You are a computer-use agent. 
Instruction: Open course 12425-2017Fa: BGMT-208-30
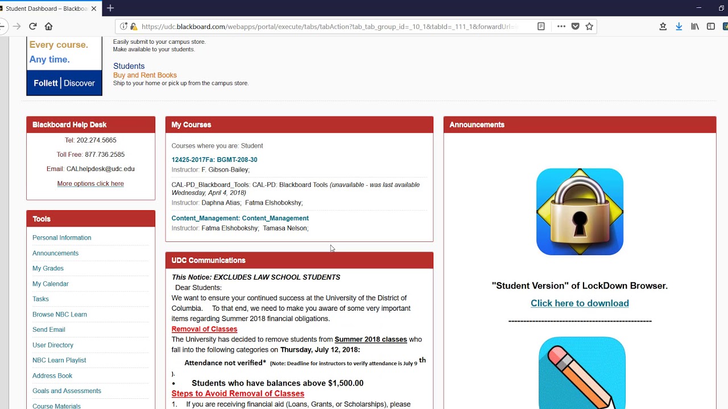[x=214, y=160]
